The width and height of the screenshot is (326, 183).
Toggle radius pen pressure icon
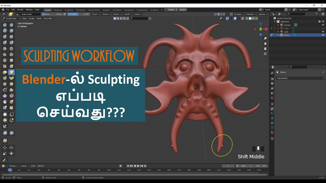[65, 14]
